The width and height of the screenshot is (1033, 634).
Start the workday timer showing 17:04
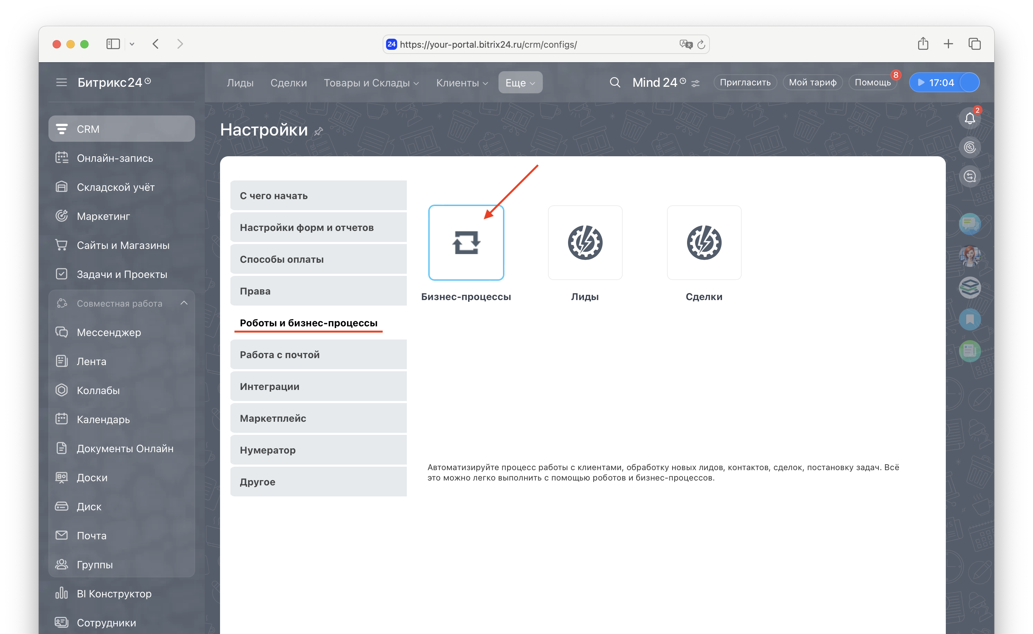pyautogui.click(x=935, y=82)
